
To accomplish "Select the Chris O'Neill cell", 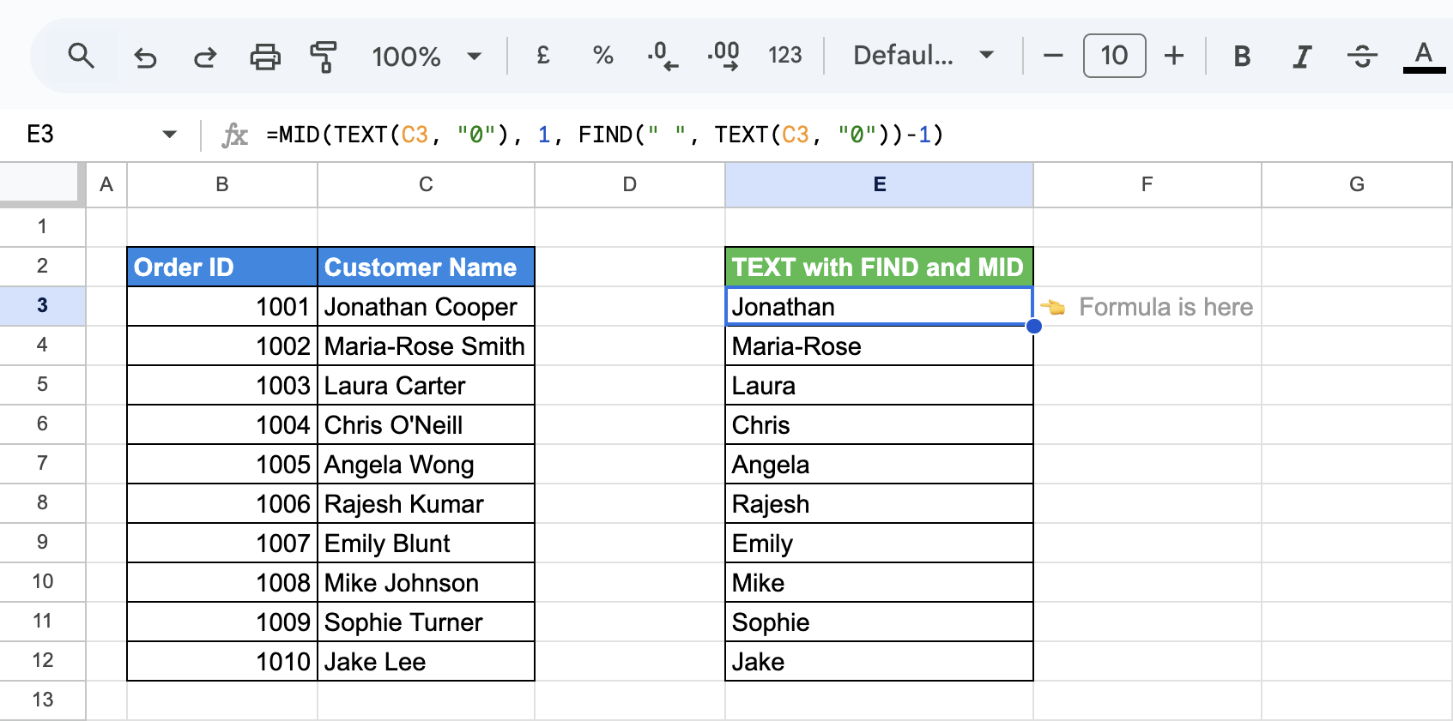I will (x=426, y=424).
